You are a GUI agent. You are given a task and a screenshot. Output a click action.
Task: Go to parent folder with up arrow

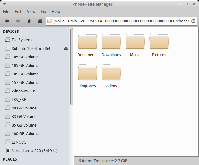coord(29,21)
